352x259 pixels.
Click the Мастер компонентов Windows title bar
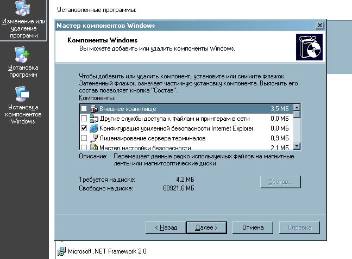click(185, 26)
